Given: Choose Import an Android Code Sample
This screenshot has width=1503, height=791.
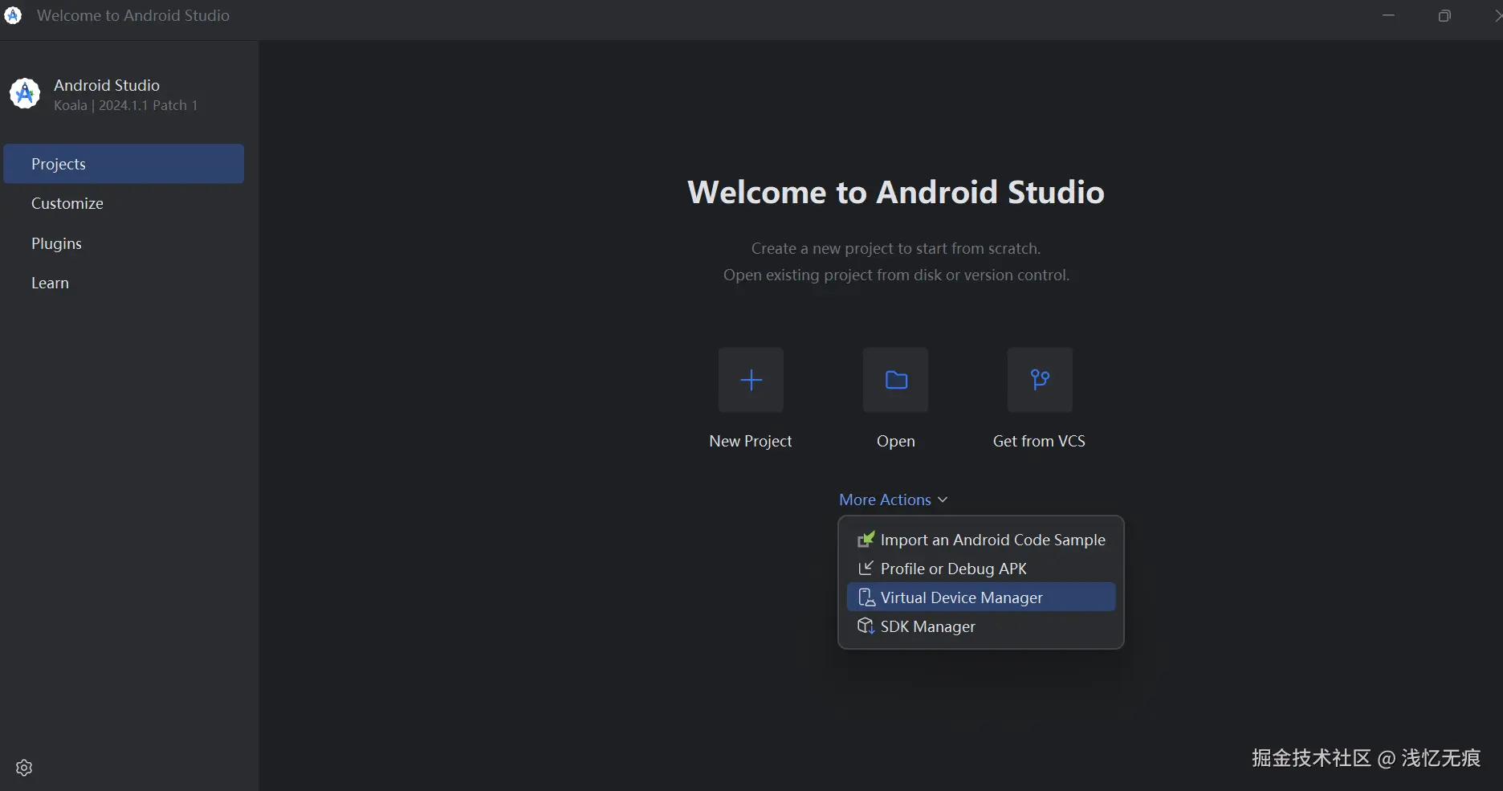Looking at the screenshot, I should point(981,540).
